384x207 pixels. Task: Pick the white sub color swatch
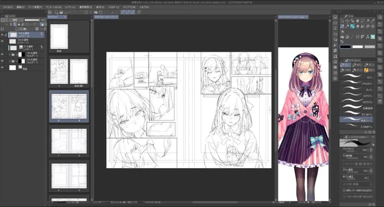pos(357,47)
